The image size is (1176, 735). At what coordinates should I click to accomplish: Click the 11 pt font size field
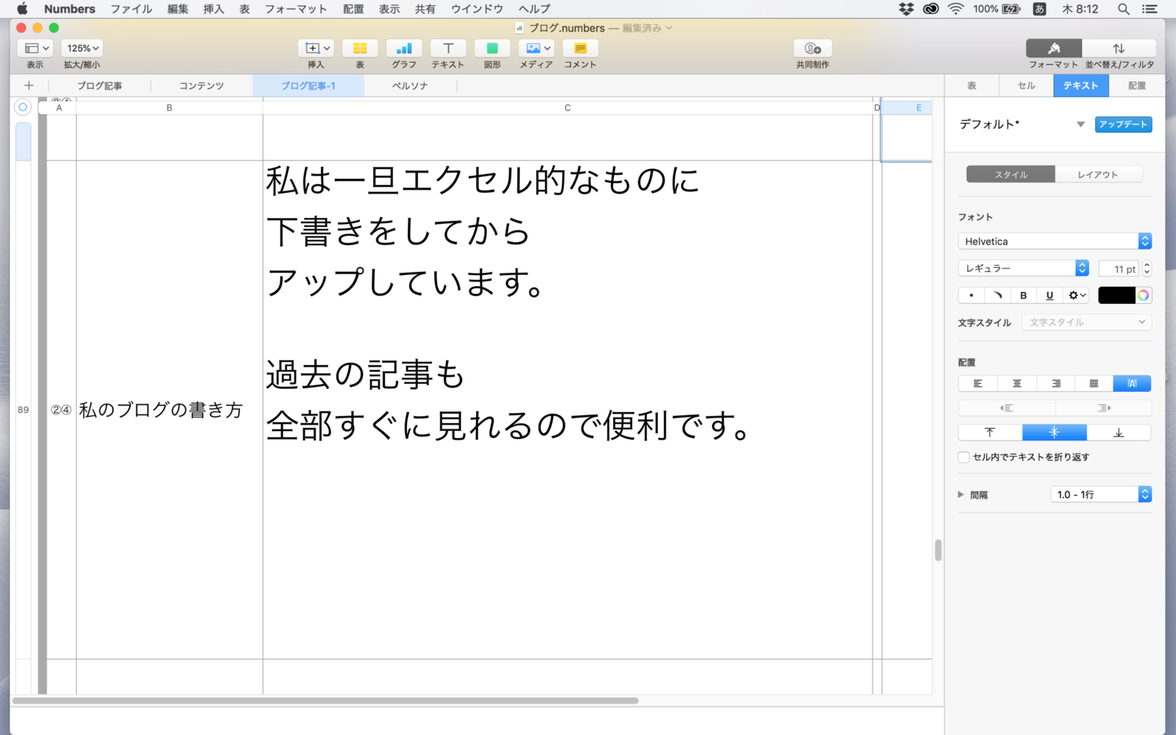[x=1119, y=269]
